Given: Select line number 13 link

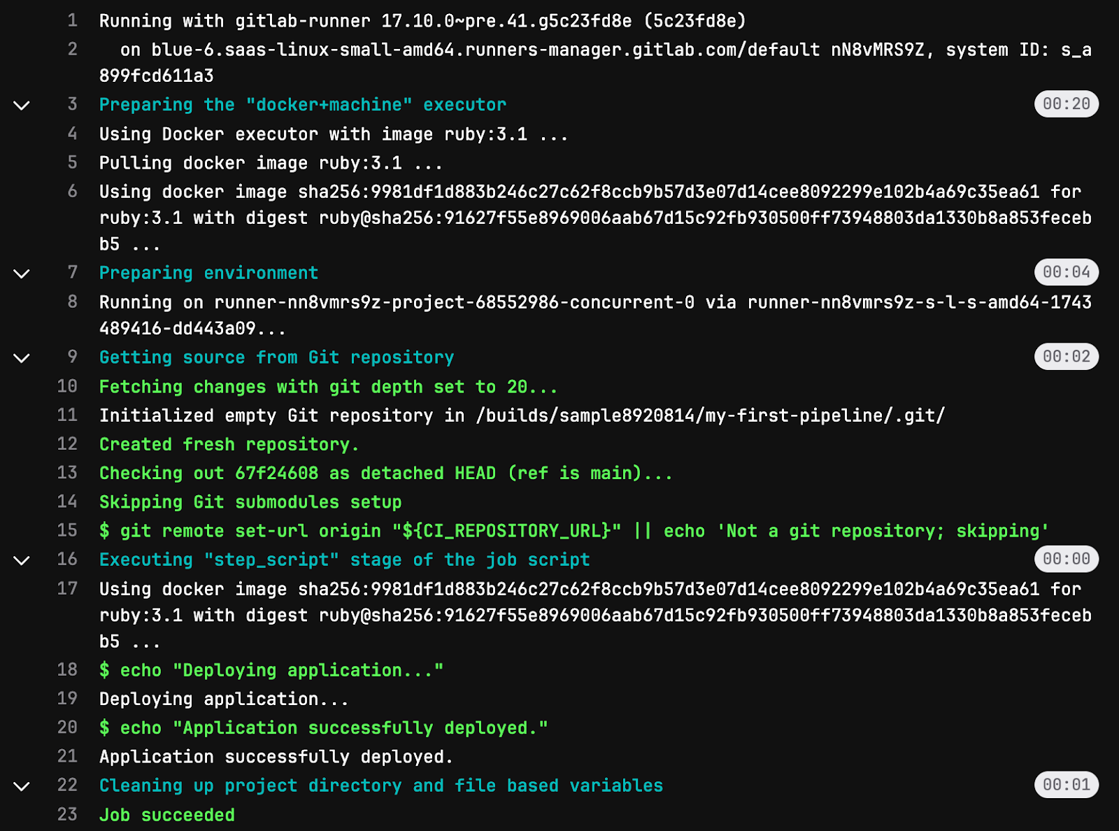Looking at the screenshot, I should click(x=67, y=472).
